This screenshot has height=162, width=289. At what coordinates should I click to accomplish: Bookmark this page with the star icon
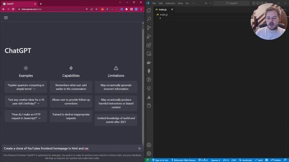pos(96,9)
